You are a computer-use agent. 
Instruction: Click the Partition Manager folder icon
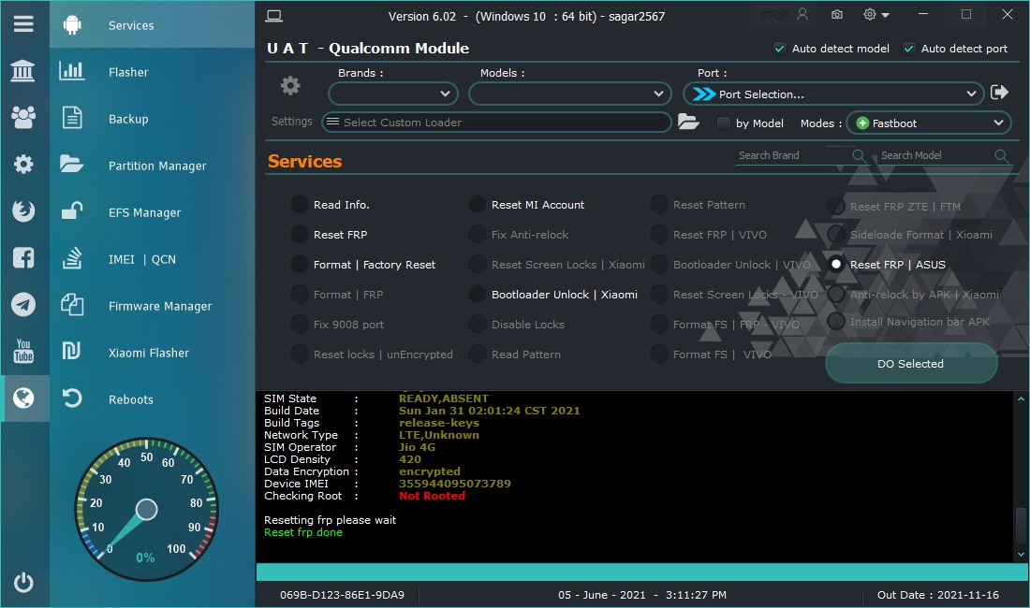click(71, 164)
